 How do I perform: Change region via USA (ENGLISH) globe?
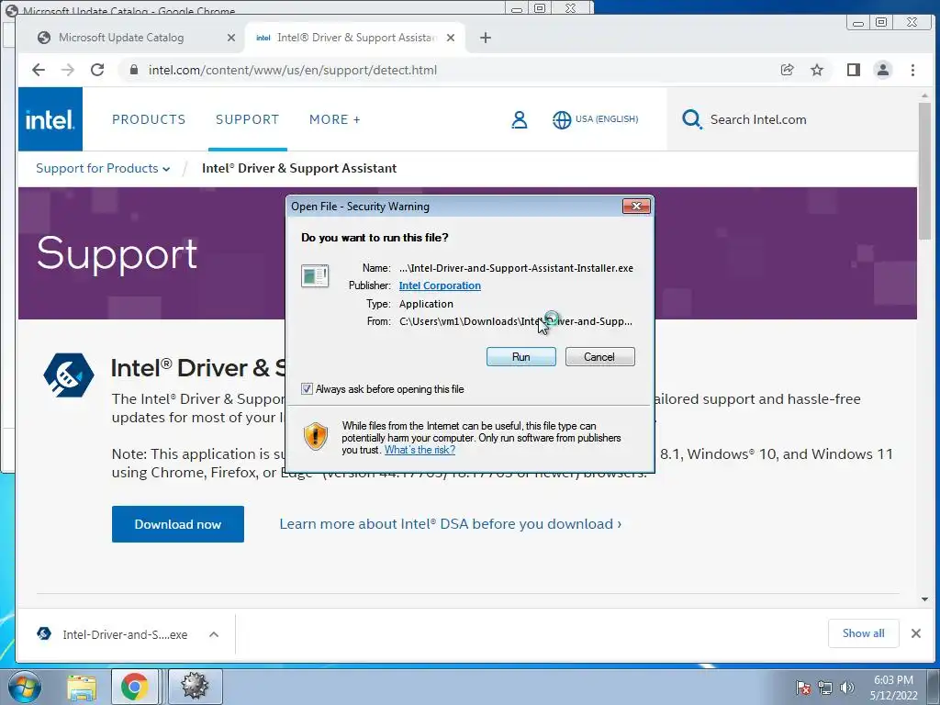click(595, 119)
